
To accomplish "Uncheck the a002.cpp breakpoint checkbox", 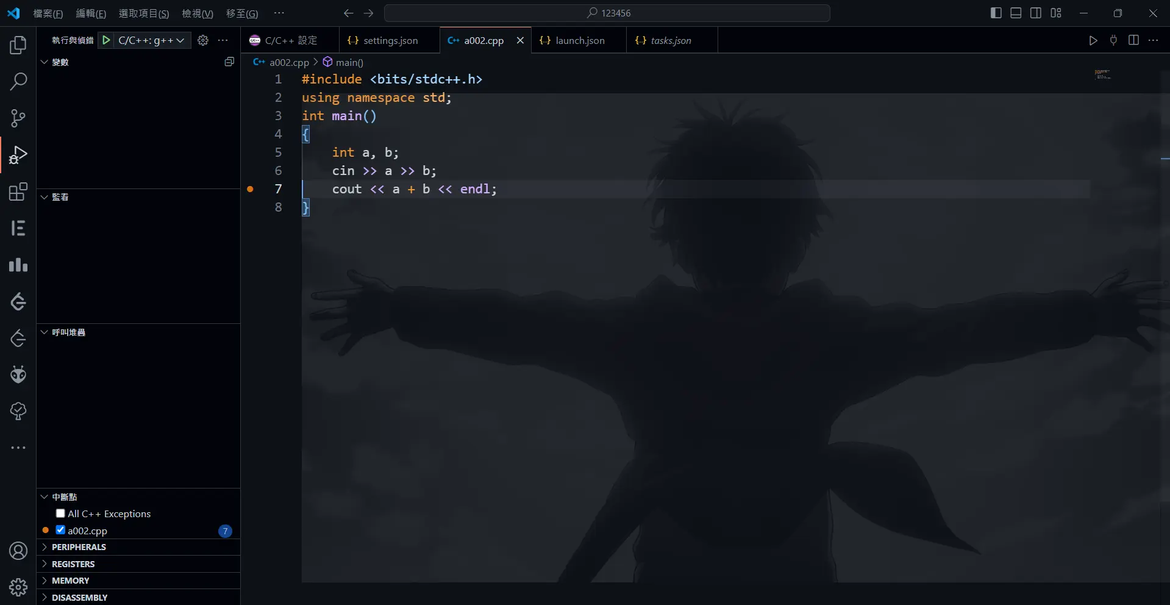I will pyautogui.click(x=60, y=530).
